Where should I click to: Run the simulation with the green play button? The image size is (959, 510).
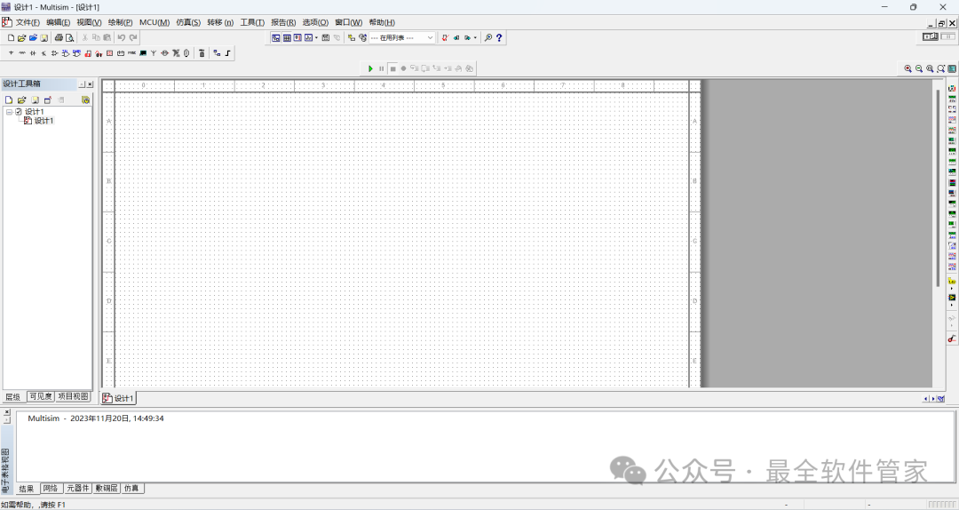[x=371, y=68]
